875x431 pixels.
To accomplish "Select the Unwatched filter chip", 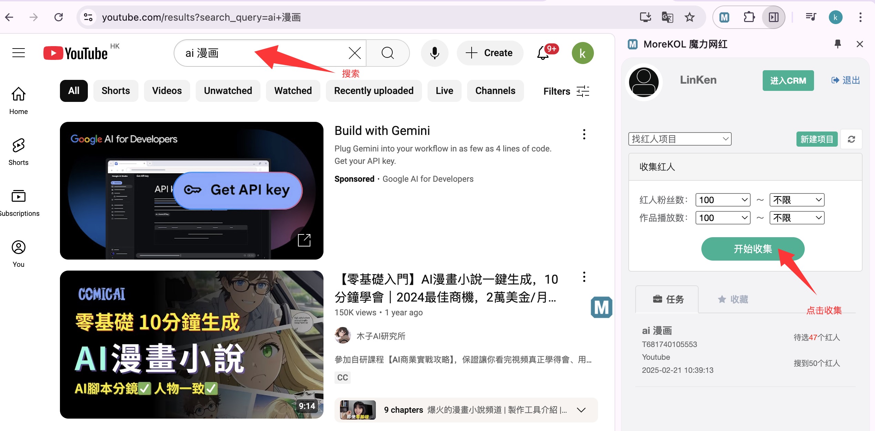I will point(228,91).
